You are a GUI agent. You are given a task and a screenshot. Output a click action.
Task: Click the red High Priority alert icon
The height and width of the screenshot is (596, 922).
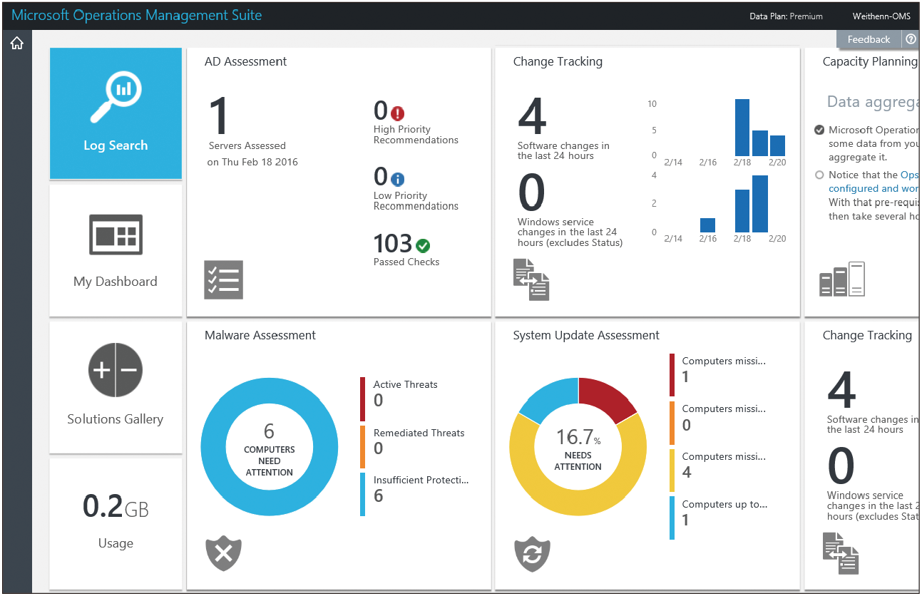(398, 113)
